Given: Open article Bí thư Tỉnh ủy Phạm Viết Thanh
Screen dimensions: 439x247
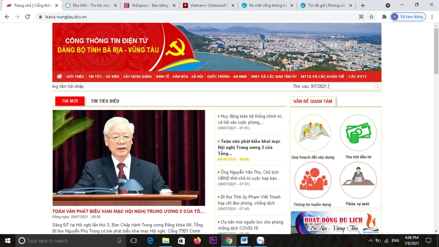Looking at the screenshot, I should pos(249,200).
